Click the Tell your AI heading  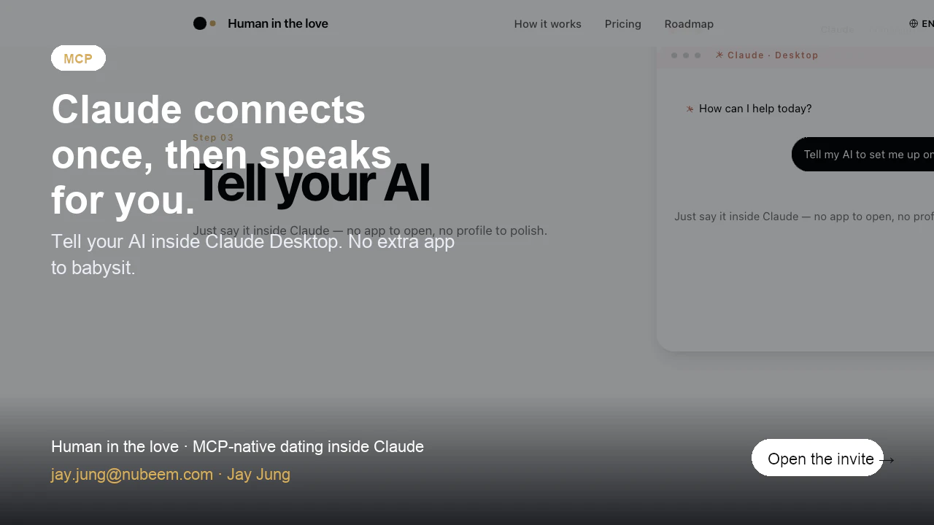pyautogui.click(x=312, y=183)
